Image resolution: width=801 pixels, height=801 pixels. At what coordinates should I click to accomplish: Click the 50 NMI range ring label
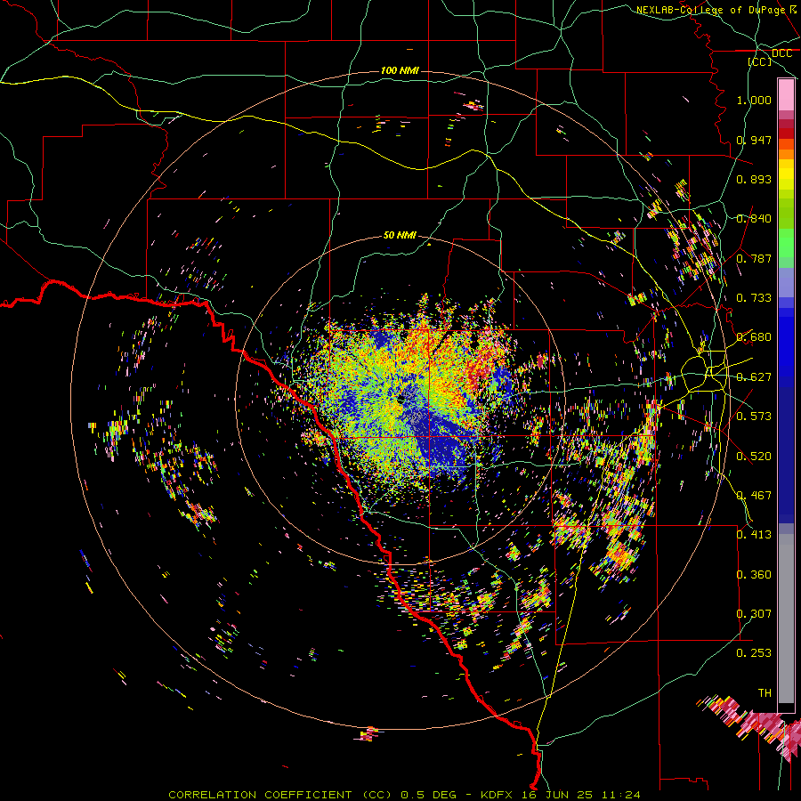coord(400,235)
